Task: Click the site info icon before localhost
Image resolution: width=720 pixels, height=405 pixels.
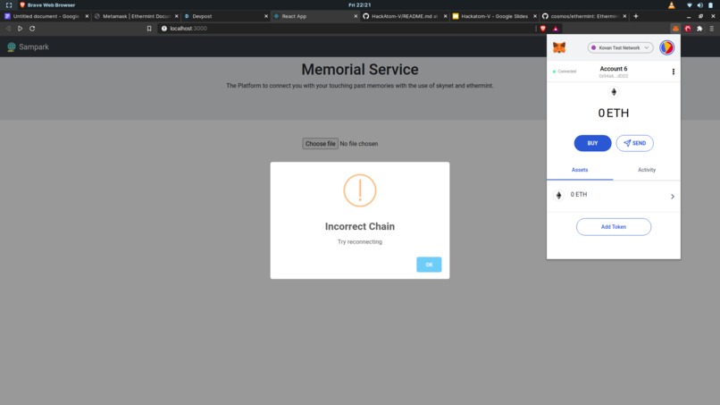Action: [x=164, y=29]
